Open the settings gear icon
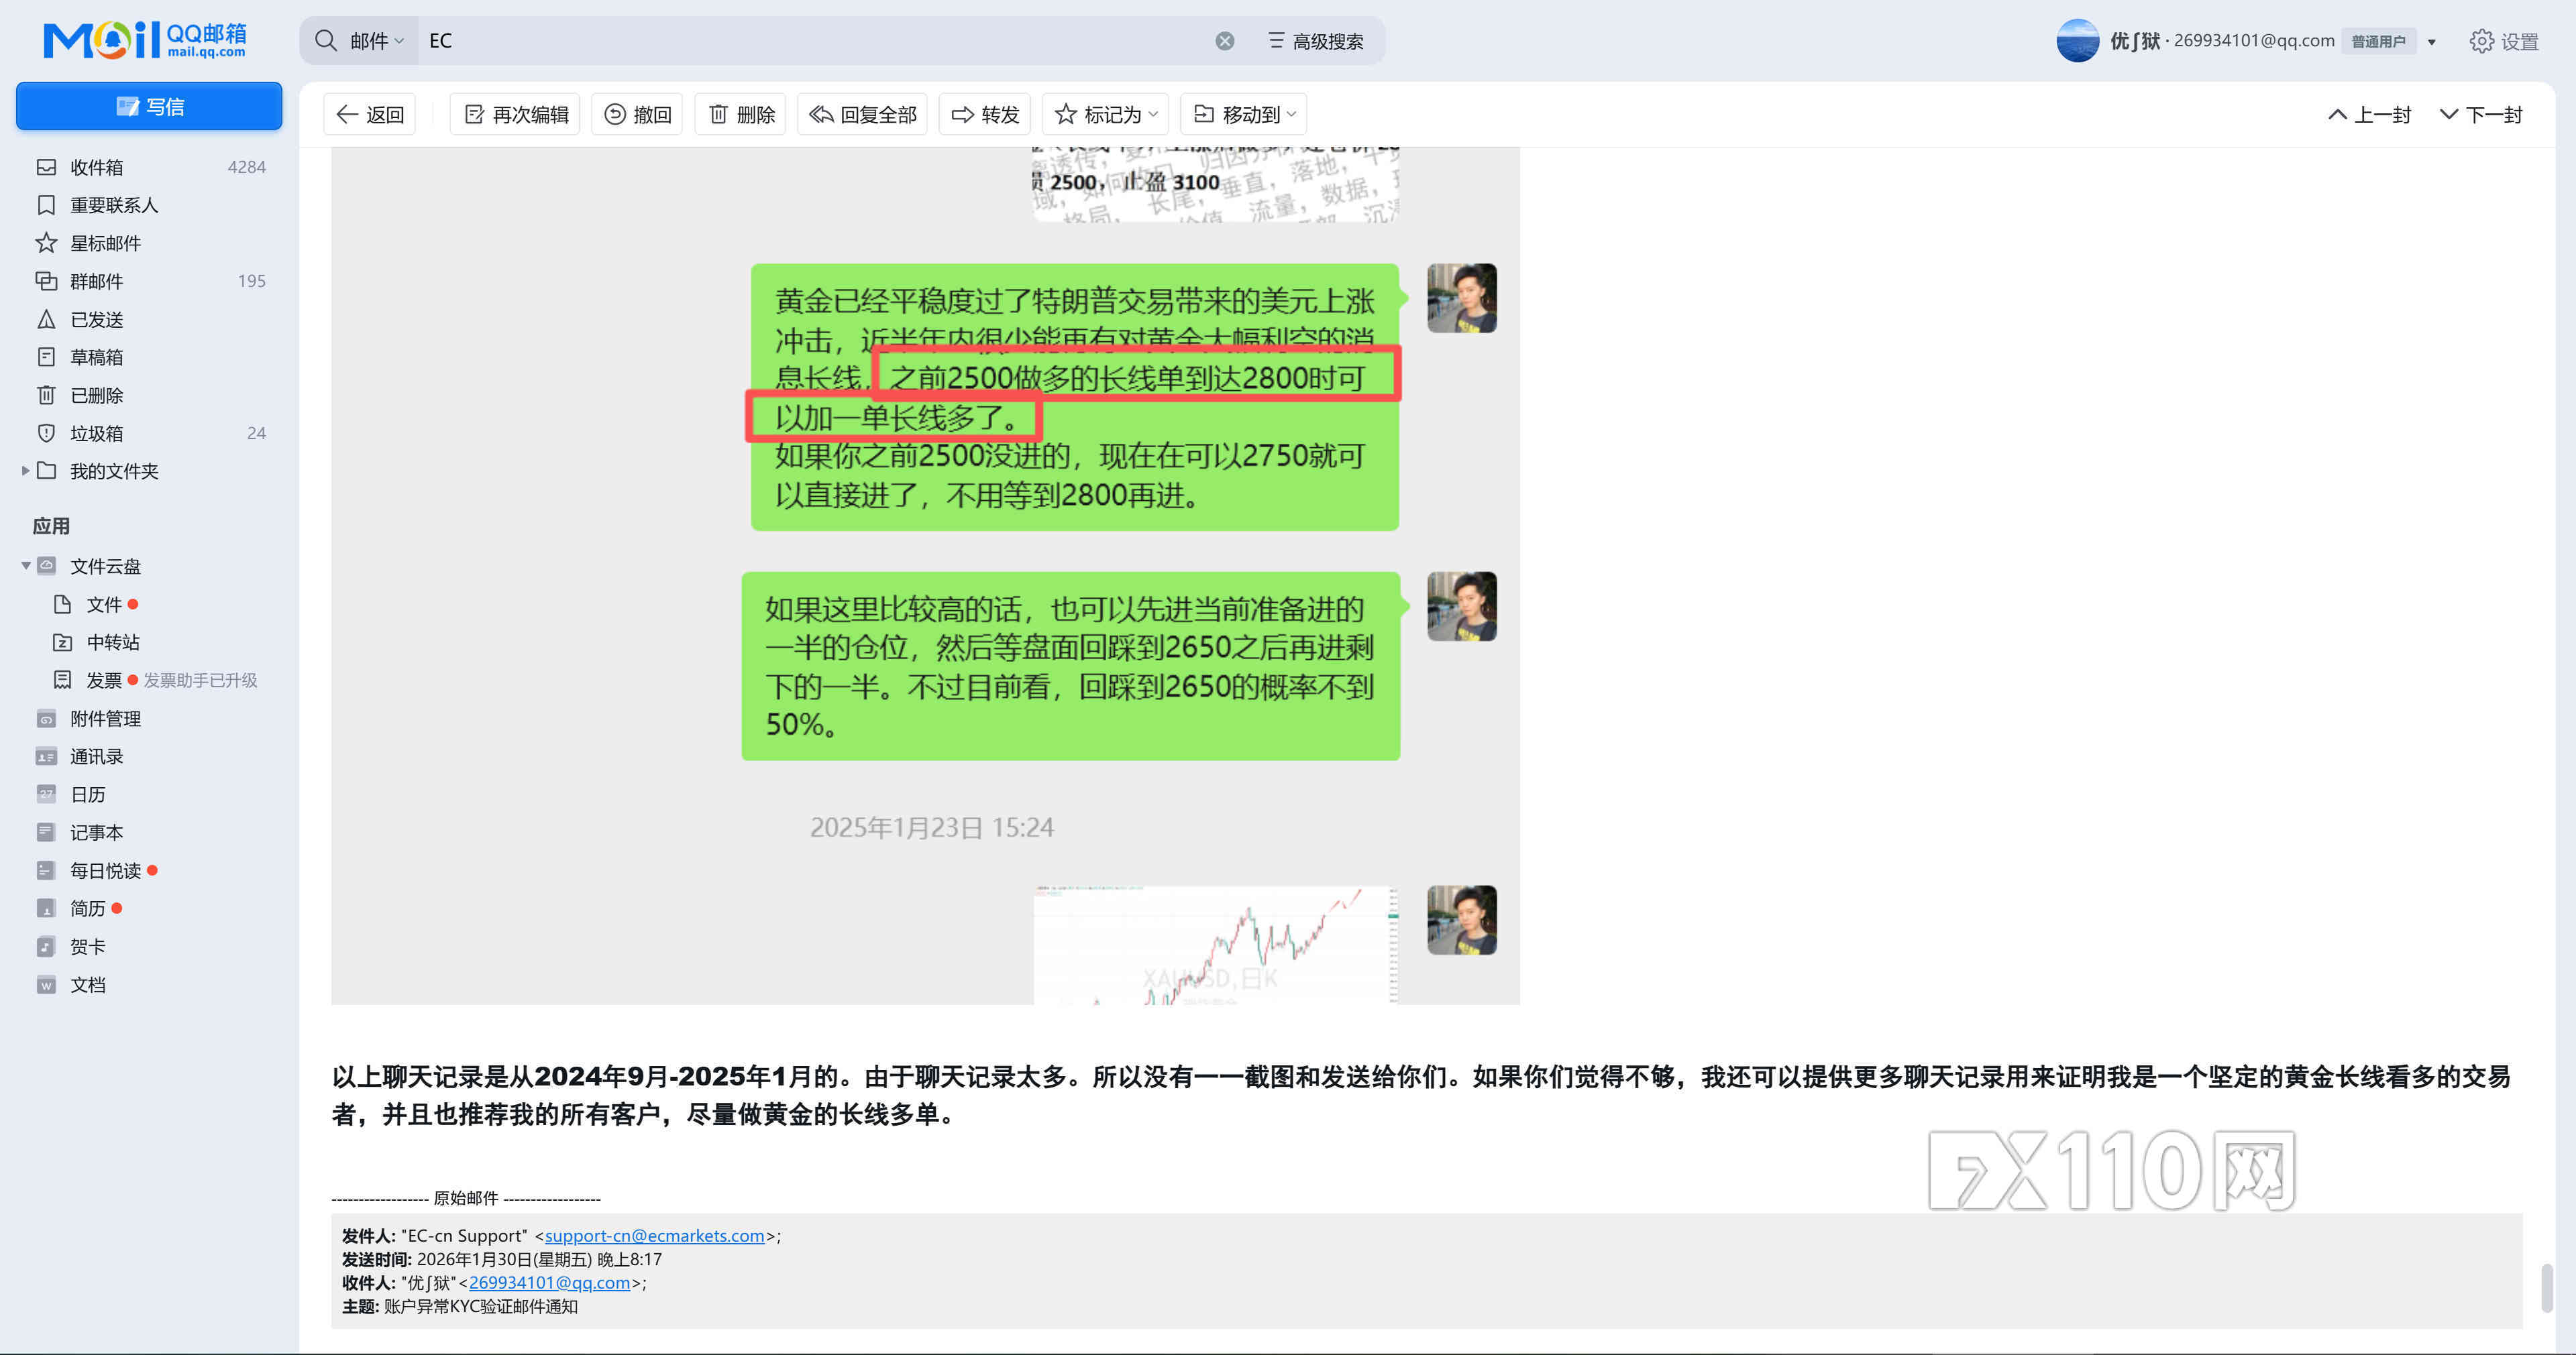Screen dimensions: 2576x1355 coord(2481,41)
